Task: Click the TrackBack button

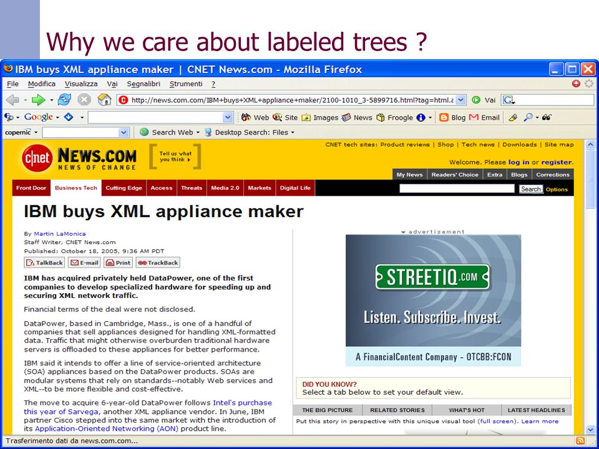Action: (158, 263)
